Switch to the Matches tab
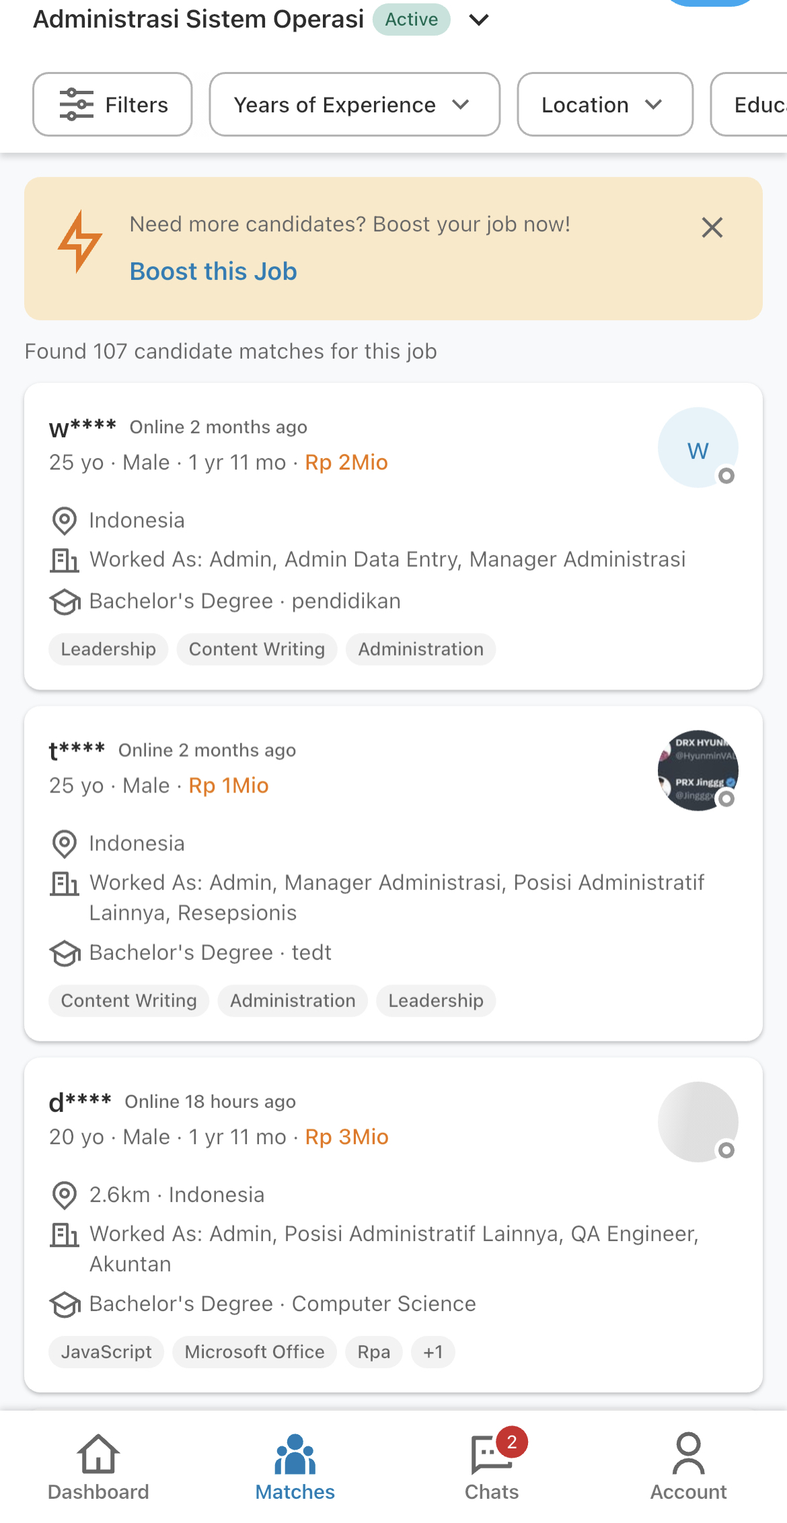 click(295, 1467)
